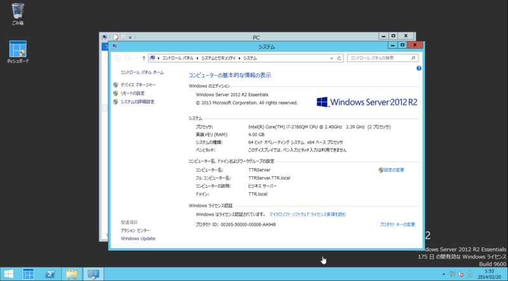The width and height of the screenshot is (508, 281).
Task: Open リモートの設定 link
Action: [133, 93]
